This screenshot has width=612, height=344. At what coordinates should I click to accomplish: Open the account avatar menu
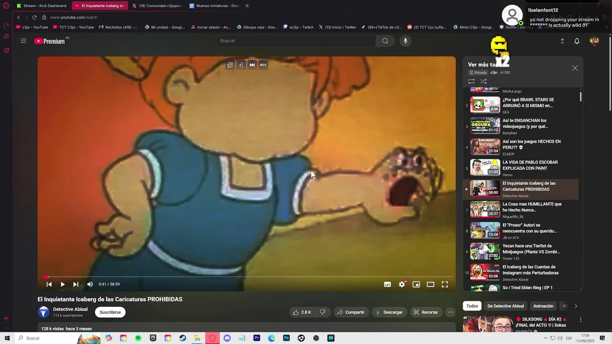[x=594, y=41]
